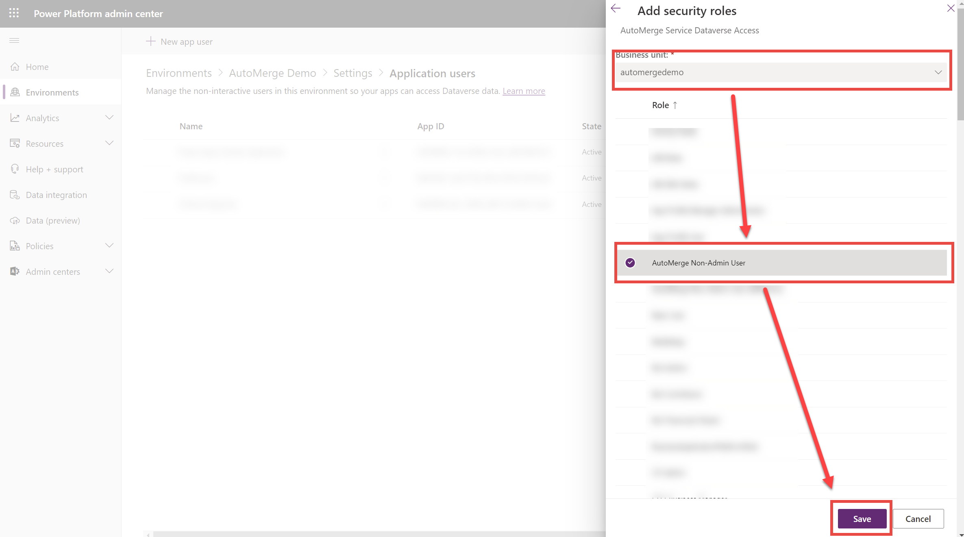
Task: Click the Policies icon in sidebar
Action: click(15, 246)
